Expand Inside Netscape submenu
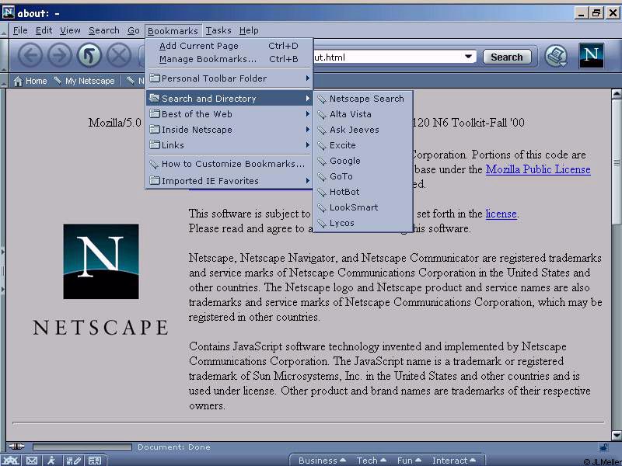 (x=229, y=130)
